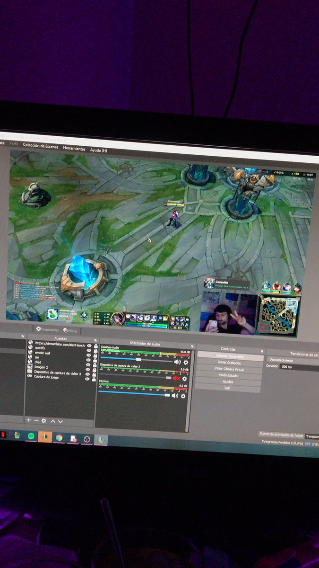The image size is (319, 568).
Task: Add a new source with the plus icon
Action: pos(28,420)
